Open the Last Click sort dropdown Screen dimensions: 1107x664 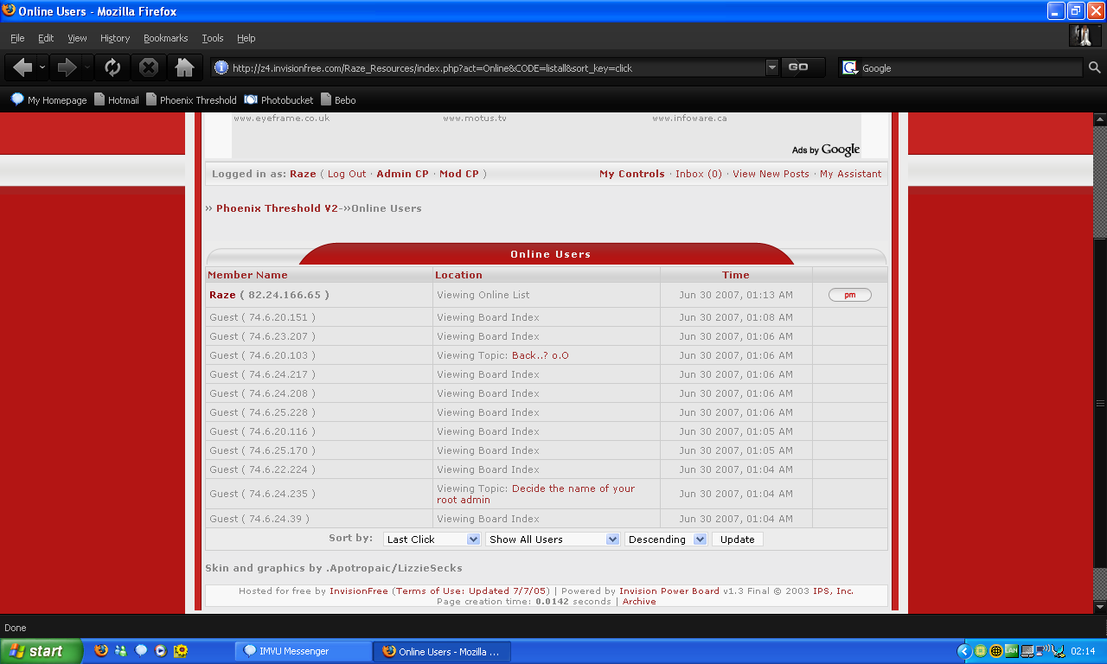coord(432,539)
